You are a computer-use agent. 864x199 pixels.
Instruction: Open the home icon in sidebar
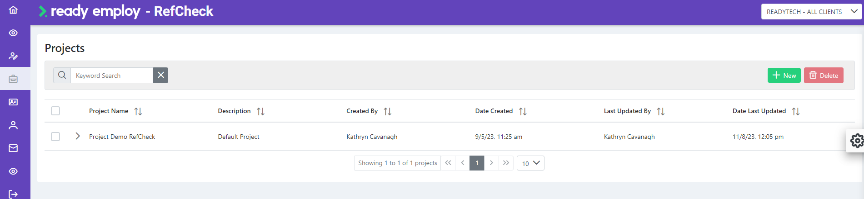point(13,10)
